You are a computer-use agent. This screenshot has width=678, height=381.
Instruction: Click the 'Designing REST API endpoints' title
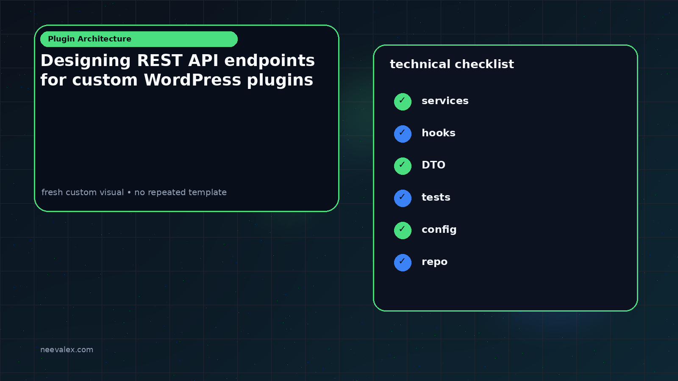tap(178, 61)
